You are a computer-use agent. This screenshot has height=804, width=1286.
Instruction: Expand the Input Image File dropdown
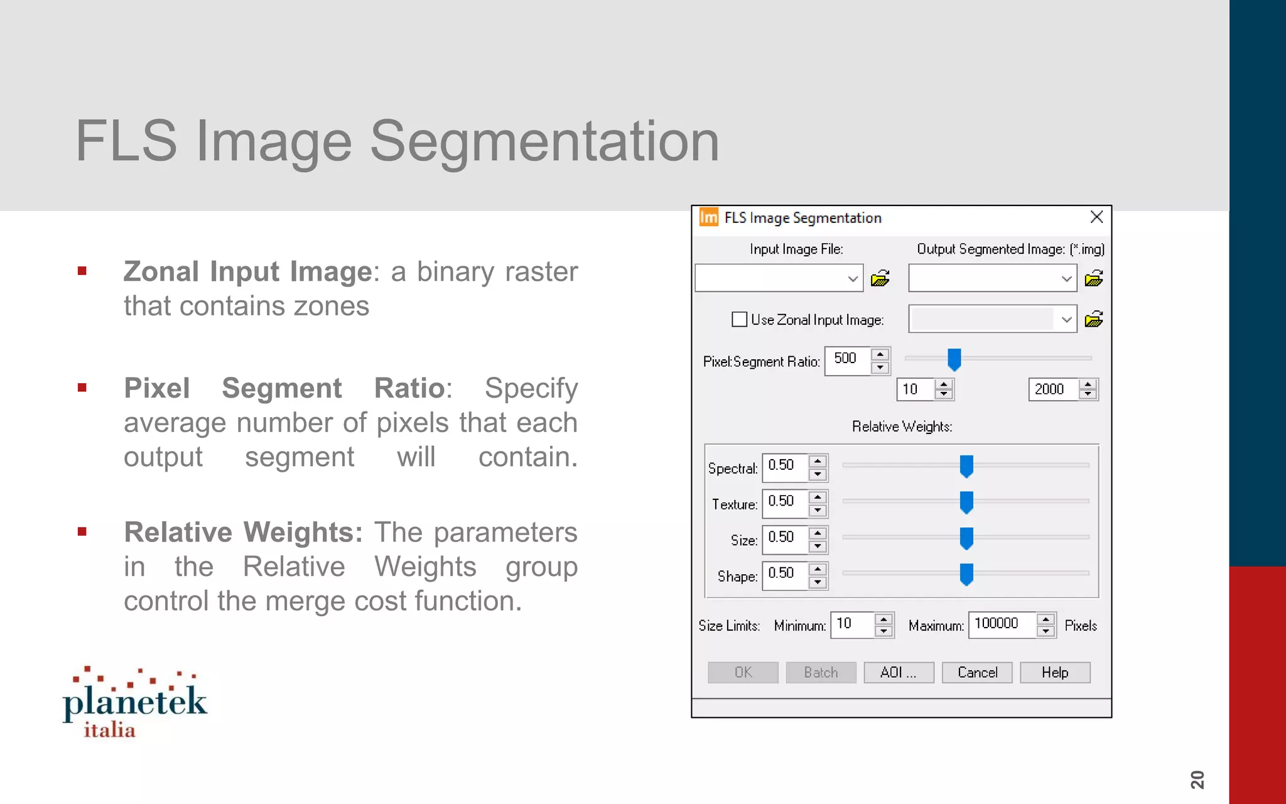click(x=852, y=278)
